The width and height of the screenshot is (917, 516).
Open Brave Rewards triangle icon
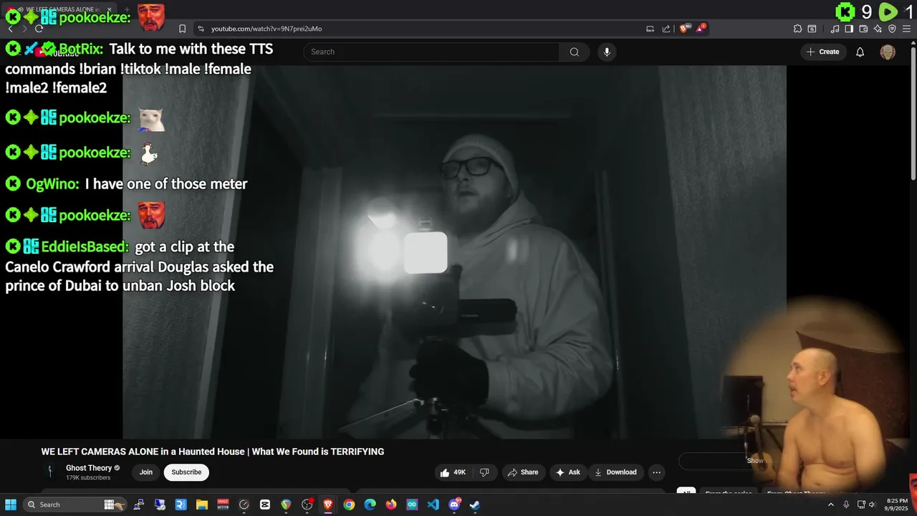click(x=701, y=29)
